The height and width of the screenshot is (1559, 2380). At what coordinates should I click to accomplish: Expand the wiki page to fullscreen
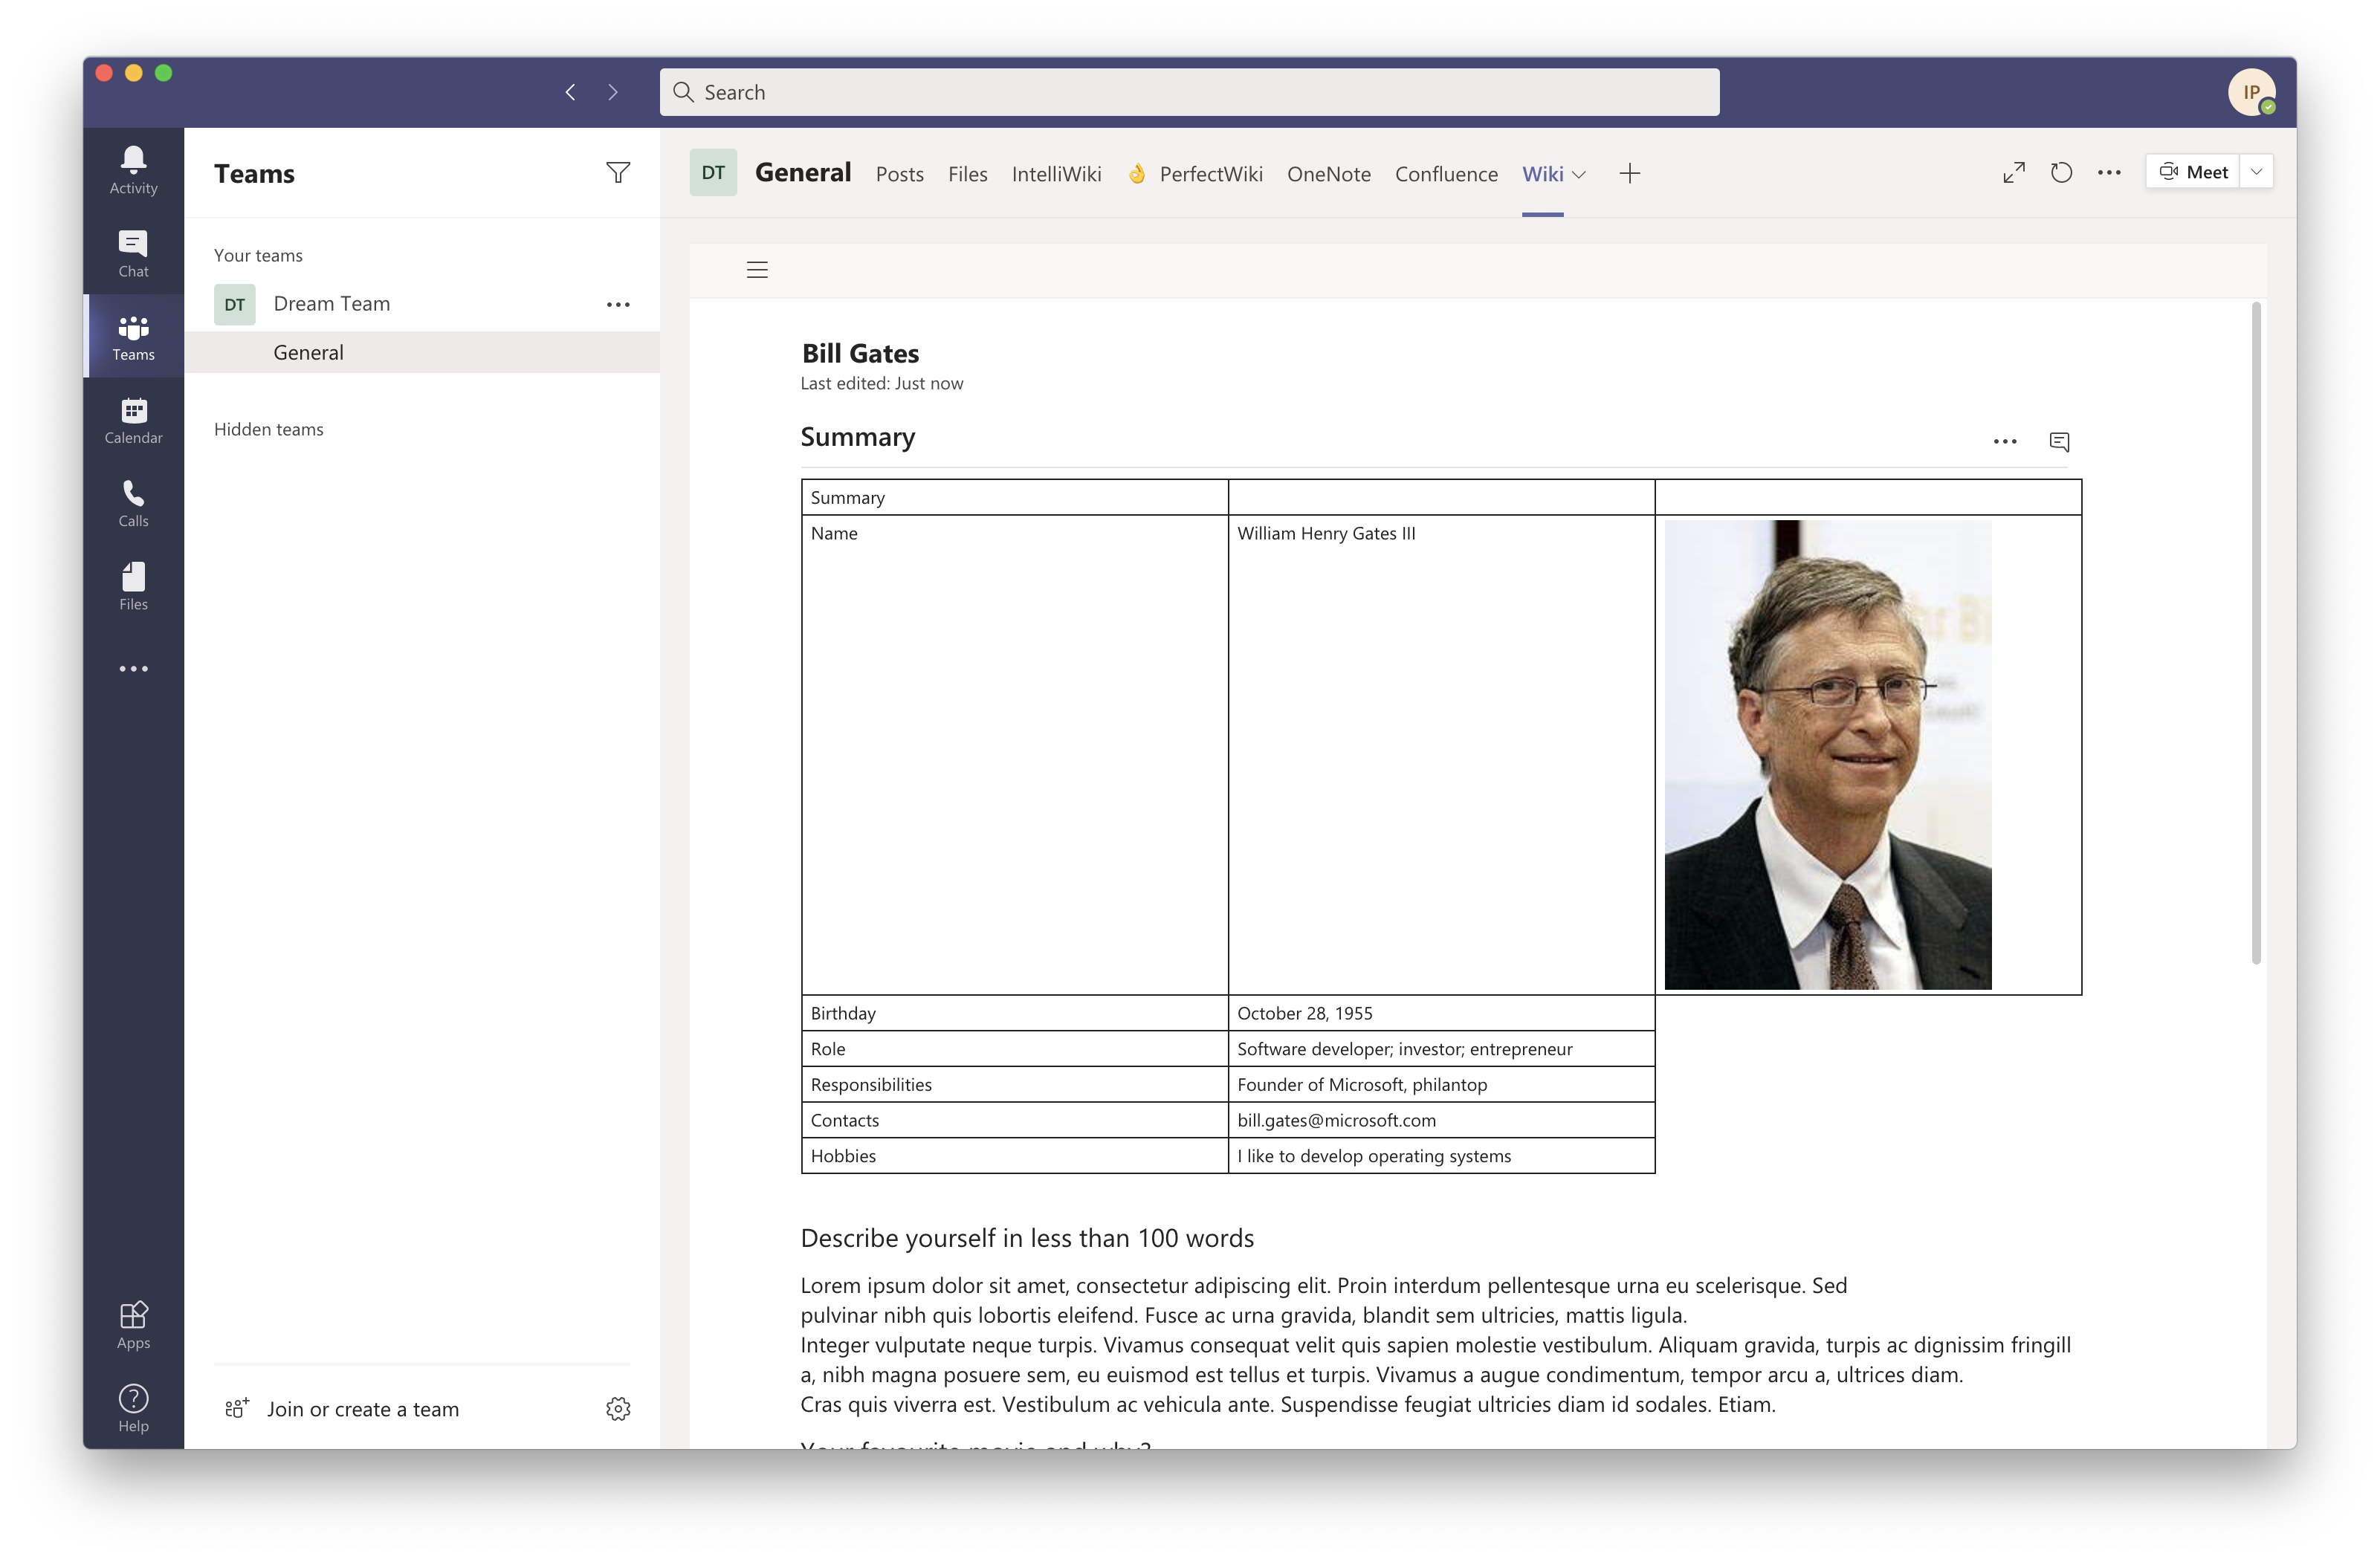coord(2013,172)
